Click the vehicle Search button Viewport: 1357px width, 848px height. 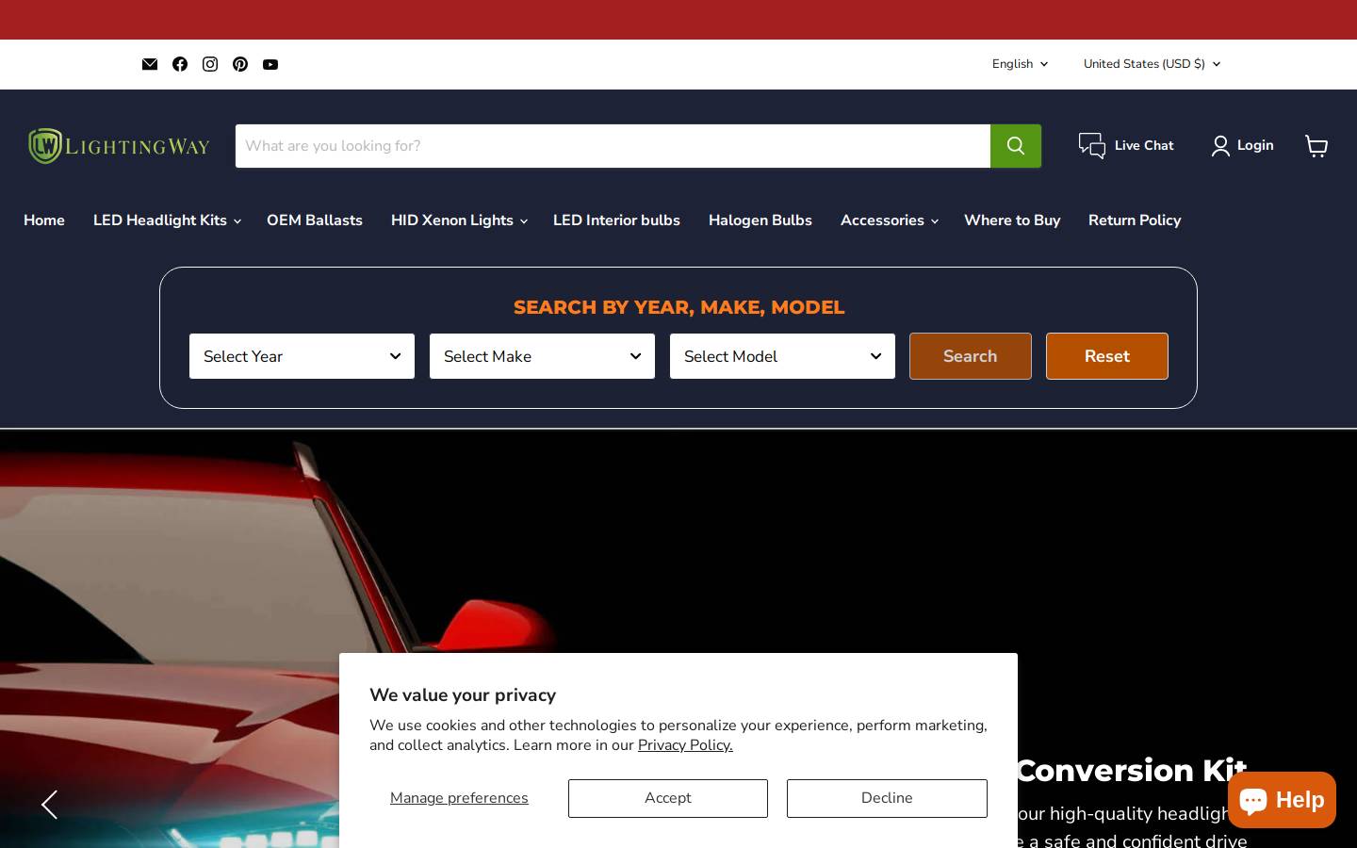click(x=971, y=356)
